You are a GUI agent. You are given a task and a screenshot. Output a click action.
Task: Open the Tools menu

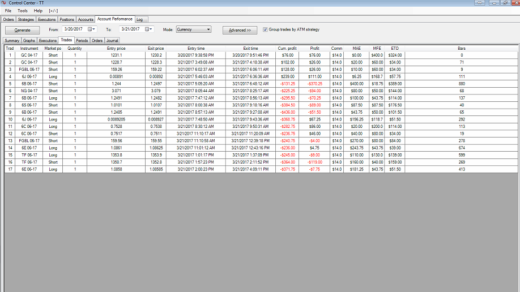coord(23,11)
